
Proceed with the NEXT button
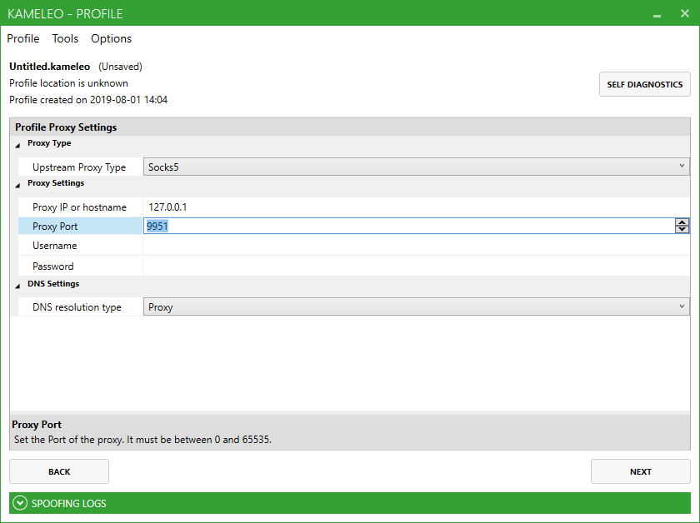click(x=641, y=471)
